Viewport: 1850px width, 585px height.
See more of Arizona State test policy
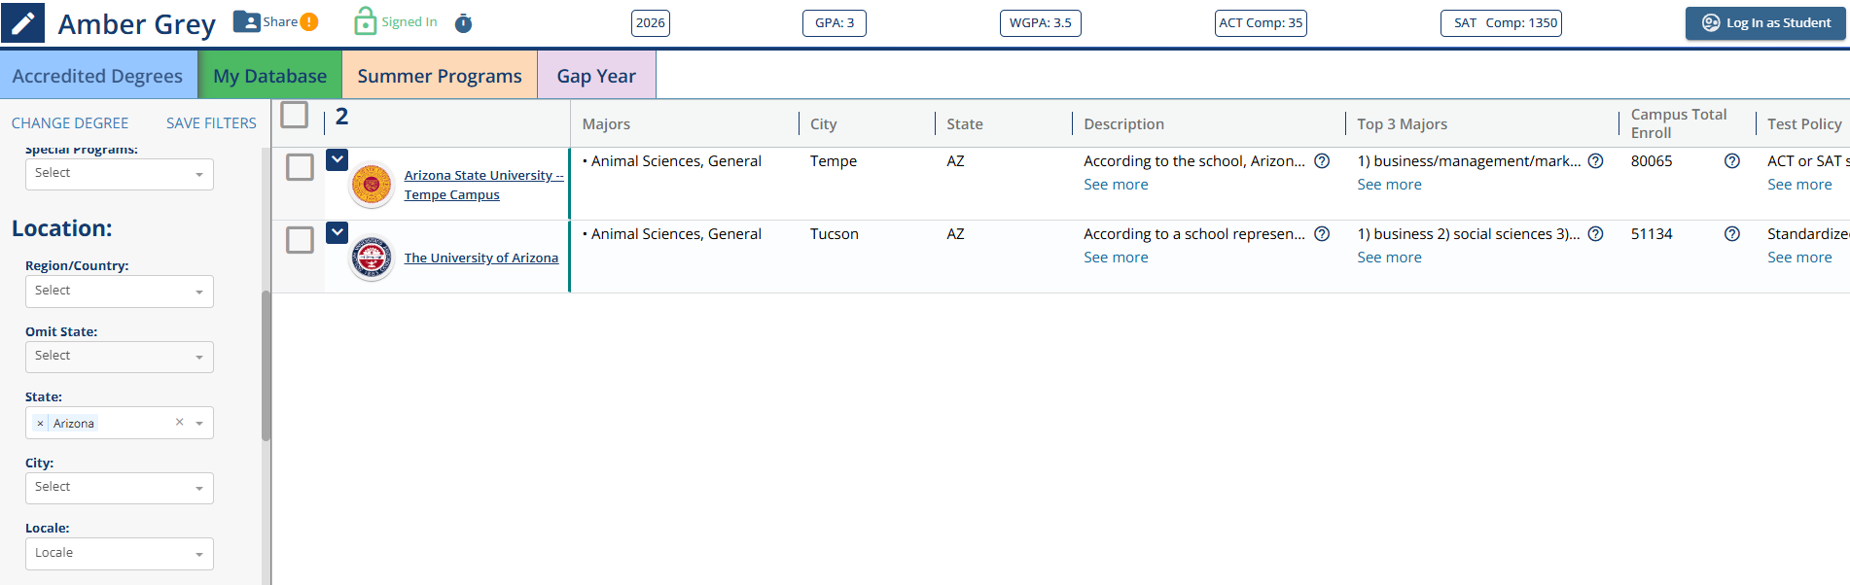(1799, 185)
